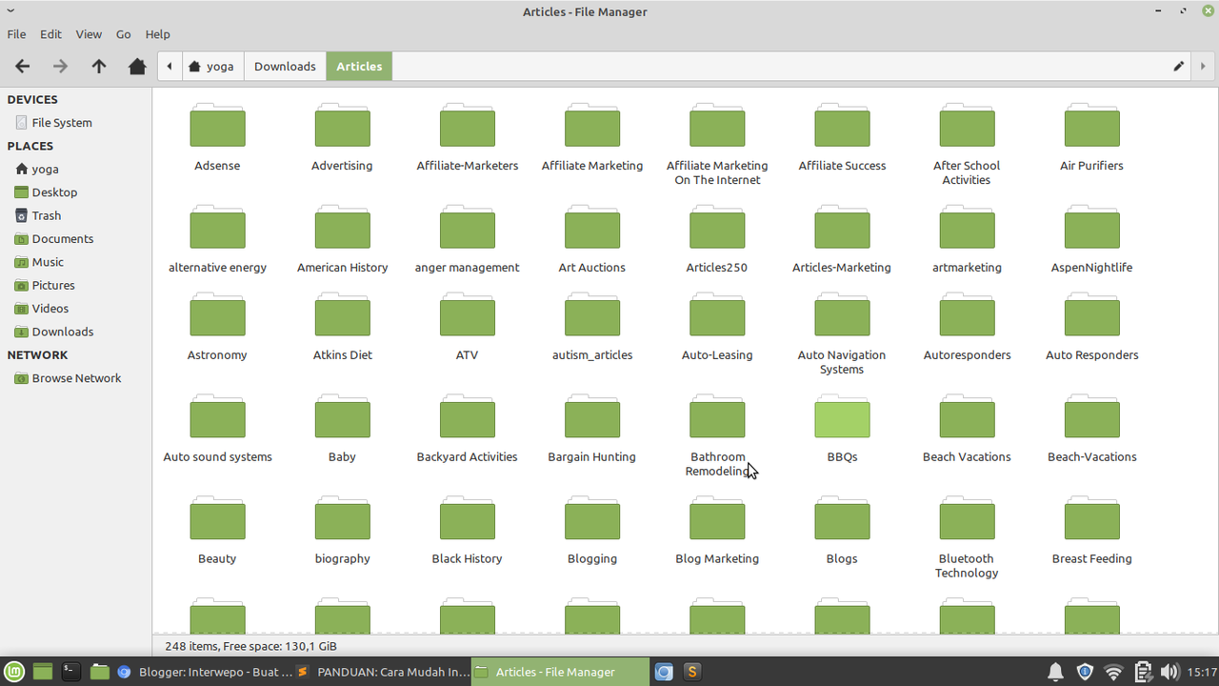
Task: Open the home folder toolbar icon
Action: (x=137, y=66)
